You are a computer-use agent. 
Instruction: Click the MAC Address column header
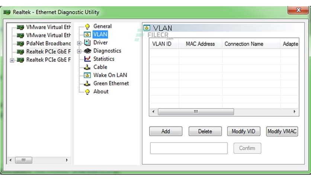point(200,44)
